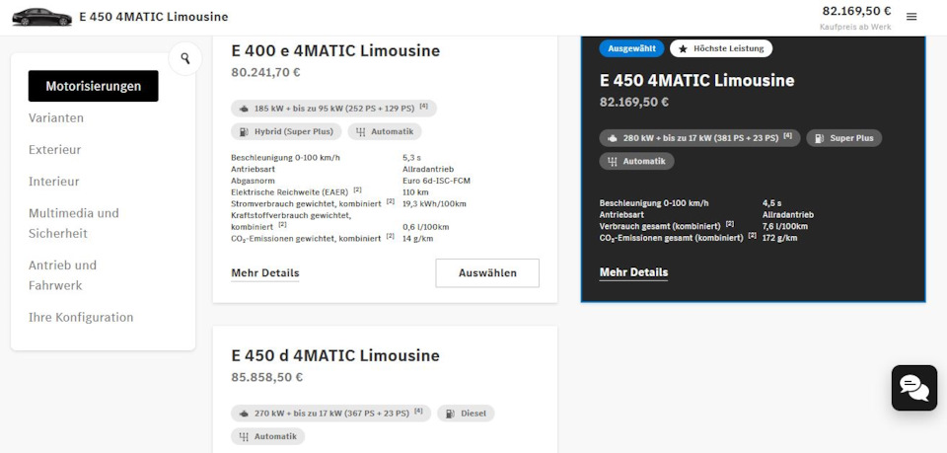Screen dimensions: 947x453
Task: Click the Euro 6d-ISC-FCM value
Action: tap(436, 181)
